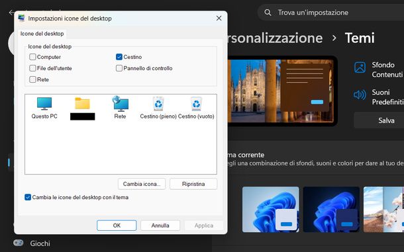
Task: Enable the Computer checkbox
Action: click(32, 57)
